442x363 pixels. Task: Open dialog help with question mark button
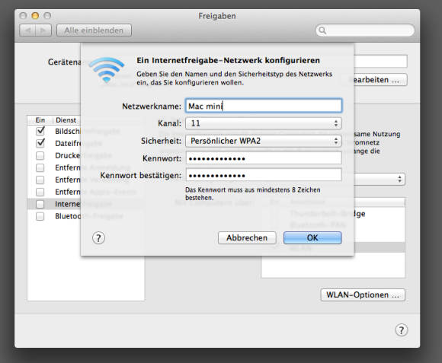[x=98, y=238]
